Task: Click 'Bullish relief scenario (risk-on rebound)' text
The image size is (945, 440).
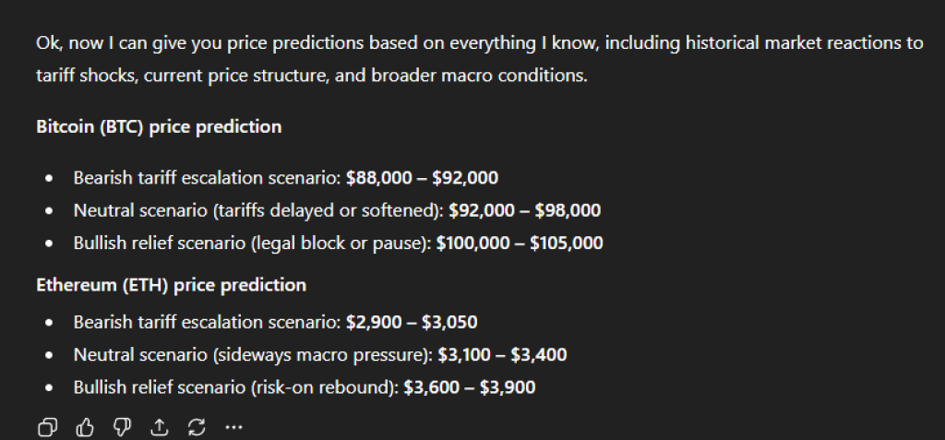Action: (x=236, y=387)
